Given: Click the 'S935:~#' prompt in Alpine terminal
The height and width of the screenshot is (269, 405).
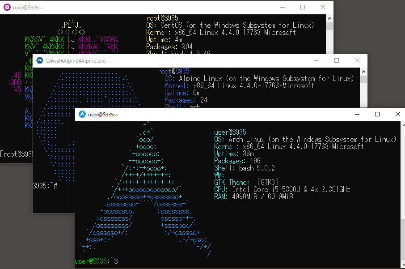Looking at the screenshot, I should coord(45,186).
